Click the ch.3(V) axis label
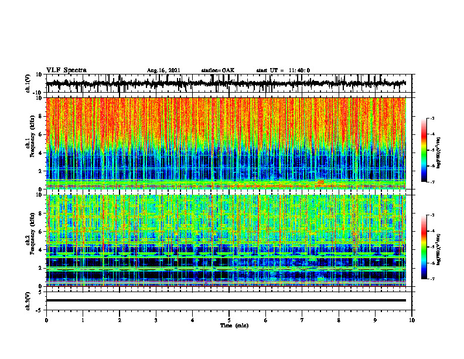Image resolution: width=464 pixels, height=359 pixels. 28,301
